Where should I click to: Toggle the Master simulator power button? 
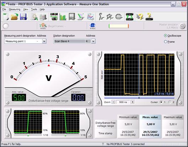click(182, 26)
